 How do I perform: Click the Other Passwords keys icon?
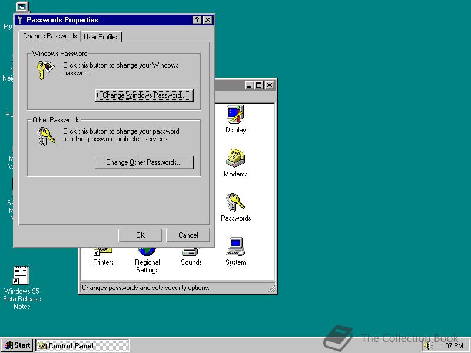[45, 136]
